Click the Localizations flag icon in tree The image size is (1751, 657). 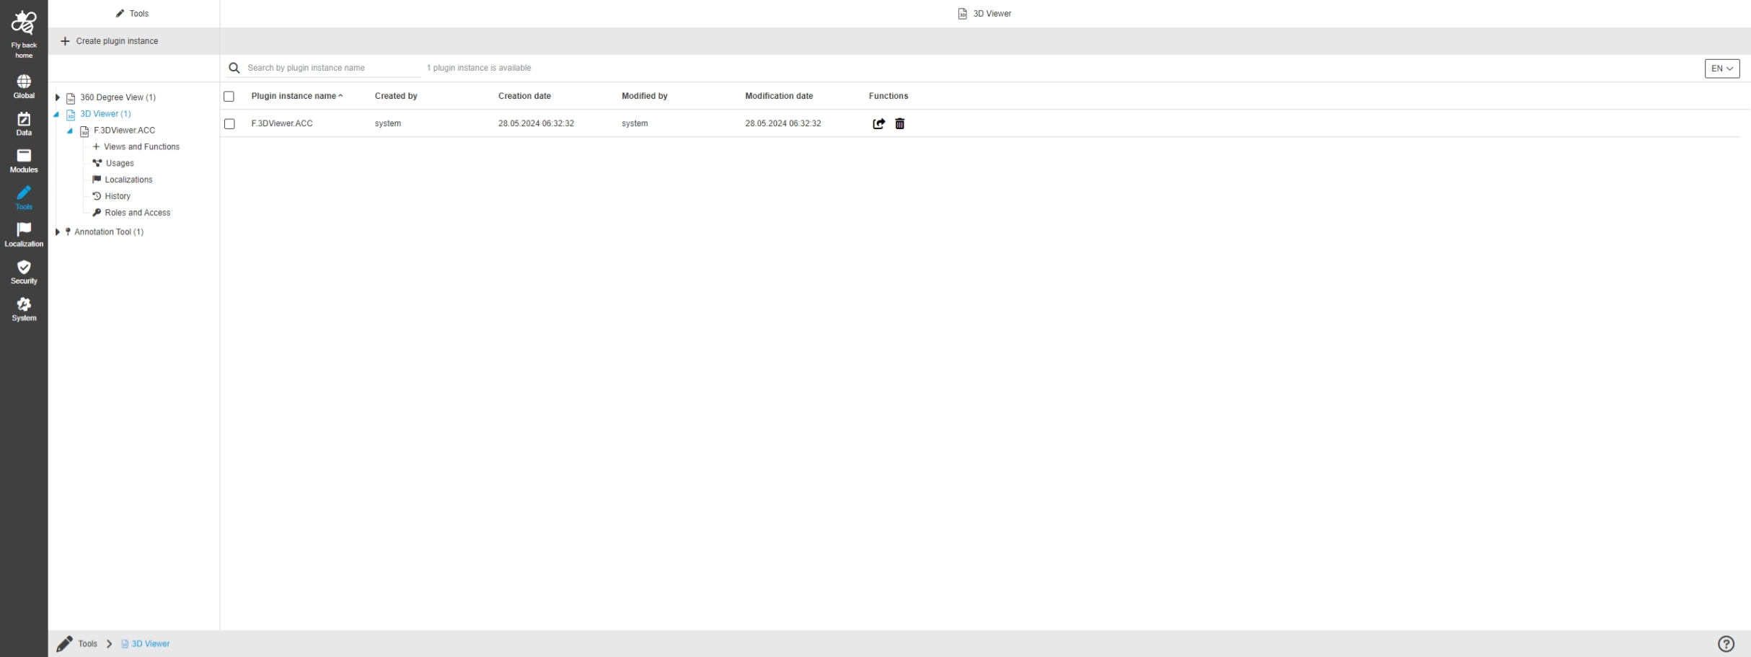coord(97,180)
